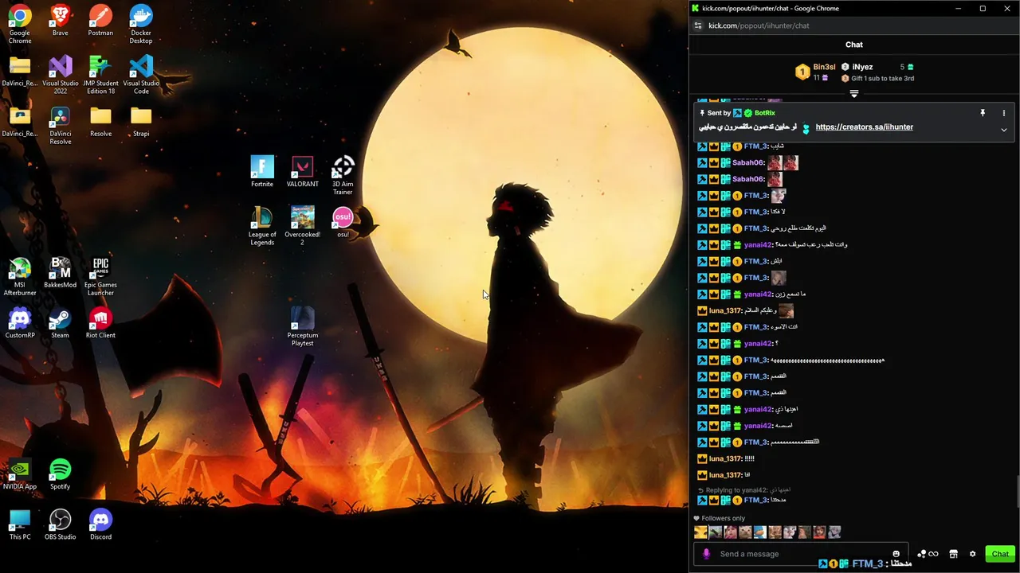Select Perceptum Playtest shortcut

[302, 327]
